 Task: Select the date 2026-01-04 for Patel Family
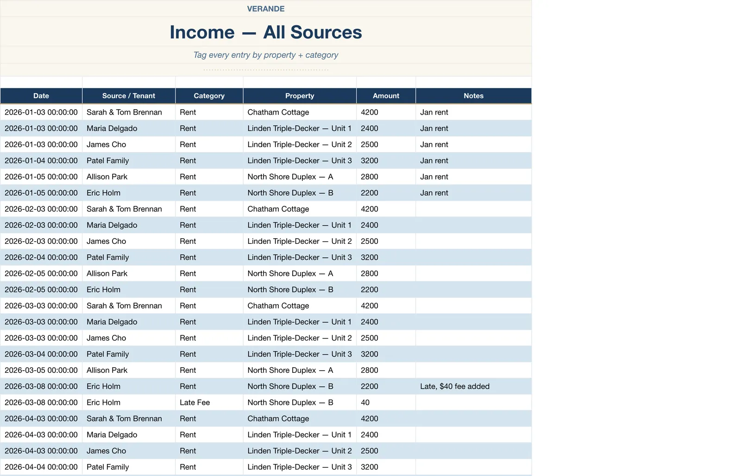coord(41,161)
